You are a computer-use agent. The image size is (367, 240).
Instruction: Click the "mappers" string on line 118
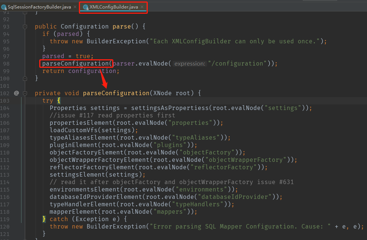coord(170,212)
